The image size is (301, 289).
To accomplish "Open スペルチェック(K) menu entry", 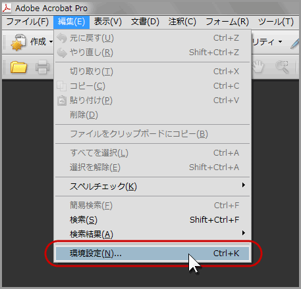I will [x=153, y=187].
